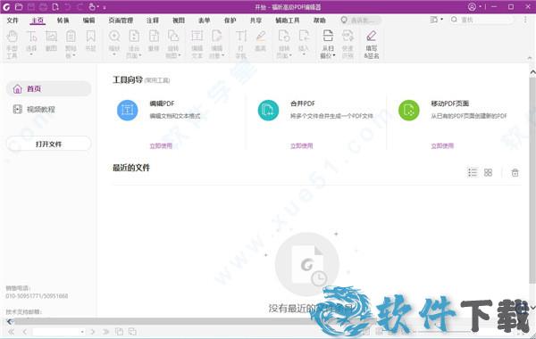Open the Fit Page (适合页面) dropdown
The height and width of the screenshot is (339, 536).
click(134, 45)
